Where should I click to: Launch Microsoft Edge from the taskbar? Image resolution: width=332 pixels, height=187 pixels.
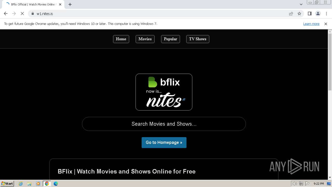tap(56, 184)
